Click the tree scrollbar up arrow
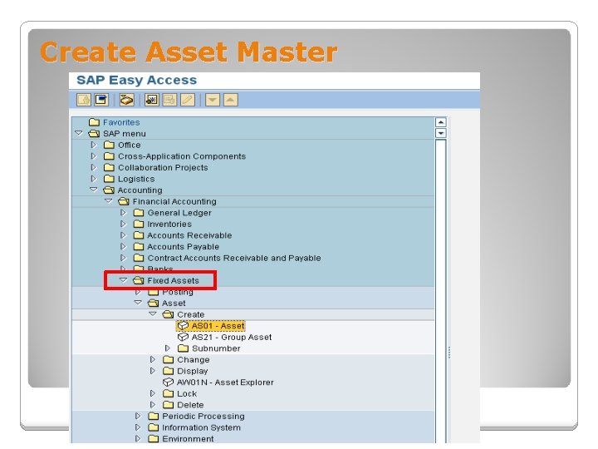This screenshot has width=598, height=449. tap(440, 122)
